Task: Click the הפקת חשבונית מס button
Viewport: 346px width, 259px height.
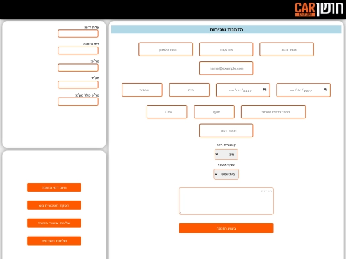Action: click(x=54, y=205)
